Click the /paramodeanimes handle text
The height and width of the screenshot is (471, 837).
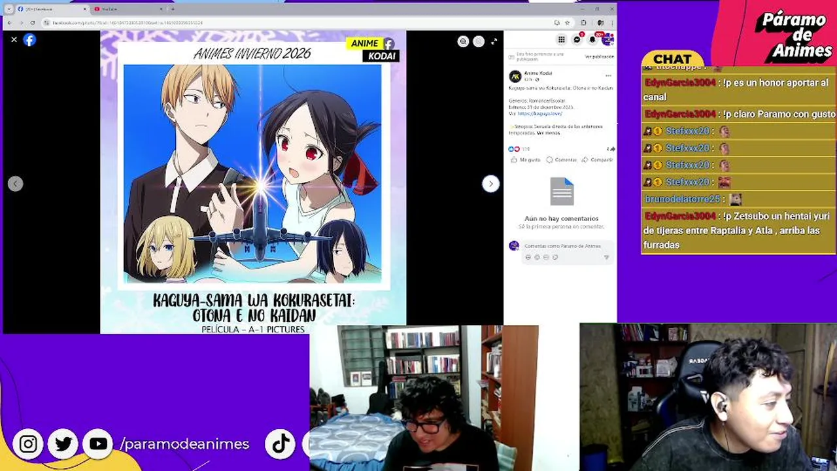tap(184, 444)
